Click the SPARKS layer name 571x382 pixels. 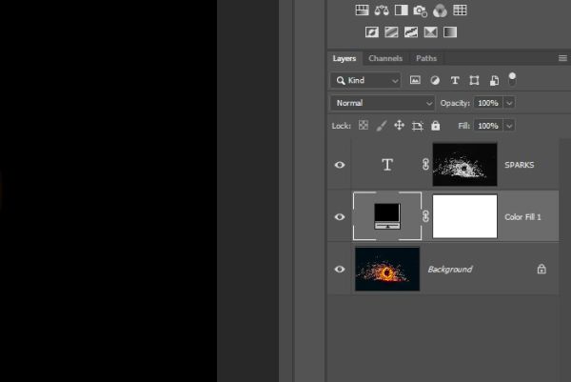(519, 165)
